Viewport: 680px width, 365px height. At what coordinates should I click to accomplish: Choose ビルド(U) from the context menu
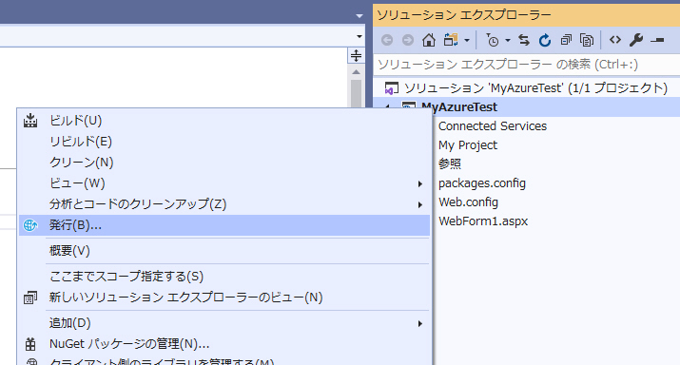pos(224,121)
